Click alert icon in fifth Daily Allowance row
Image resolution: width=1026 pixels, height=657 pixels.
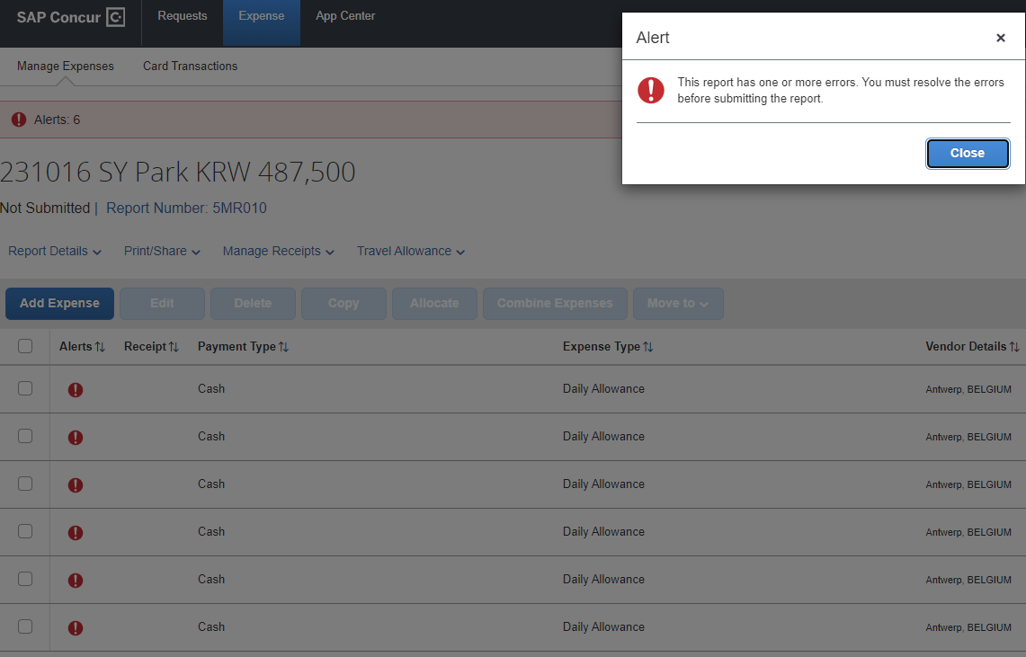[76, 581]
